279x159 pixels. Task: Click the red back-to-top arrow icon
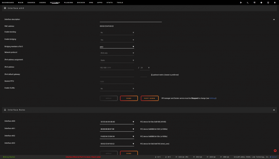click(x=275, y=151)
